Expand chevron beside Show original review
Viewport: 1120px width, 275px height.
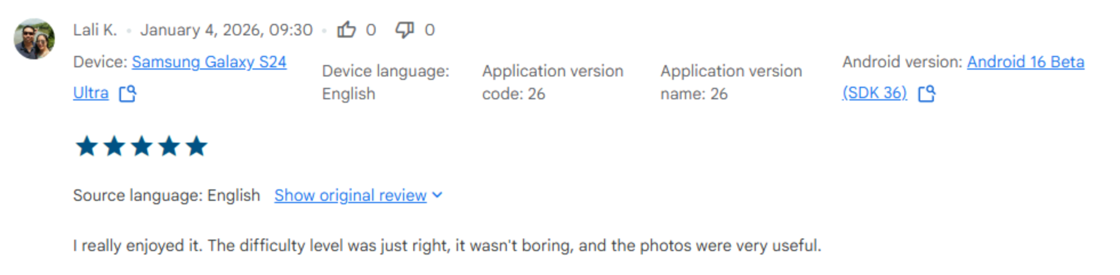pos(437,195)
